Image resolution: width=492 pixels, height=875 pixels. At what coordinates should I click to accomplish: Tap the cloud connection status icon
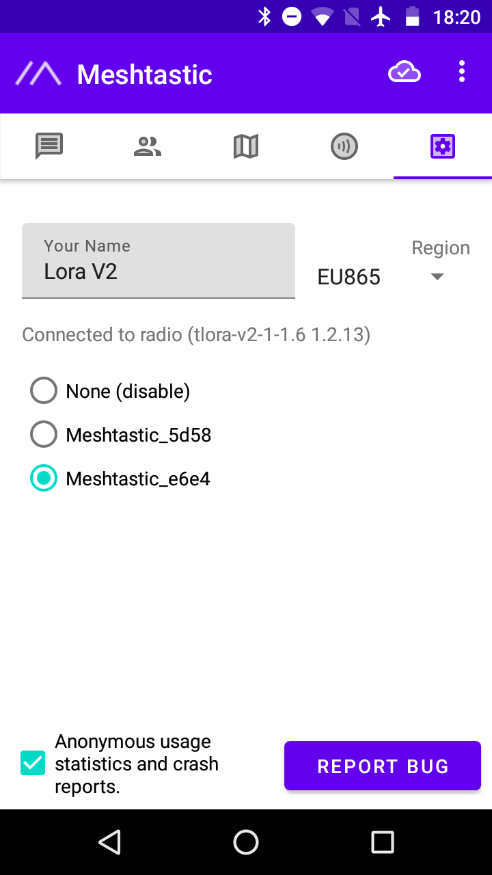pyautogui.click(x=405, y=72)
